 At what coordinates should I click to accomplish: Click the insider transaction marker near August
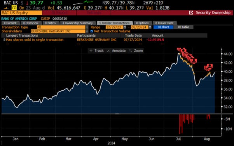point(209,67)
